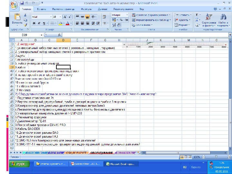Increase the cell indent
This screenshot has height=174, width=232.
pos(98,23)
